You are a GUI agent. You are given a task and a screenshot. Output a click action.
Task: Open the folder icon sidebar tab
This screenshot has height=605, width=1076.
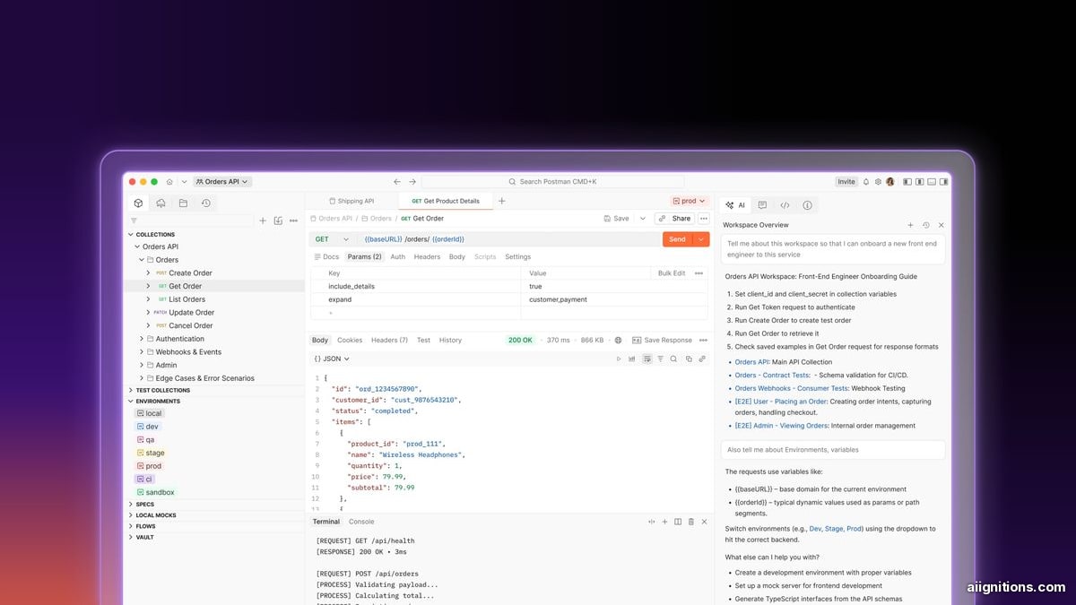point(183,203)
